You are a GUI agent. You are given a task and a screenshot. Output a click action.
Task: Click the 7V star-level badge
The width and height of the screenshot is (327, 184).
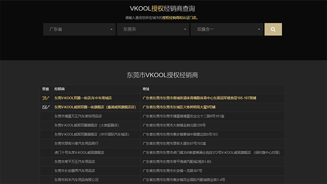click(46, 98)
